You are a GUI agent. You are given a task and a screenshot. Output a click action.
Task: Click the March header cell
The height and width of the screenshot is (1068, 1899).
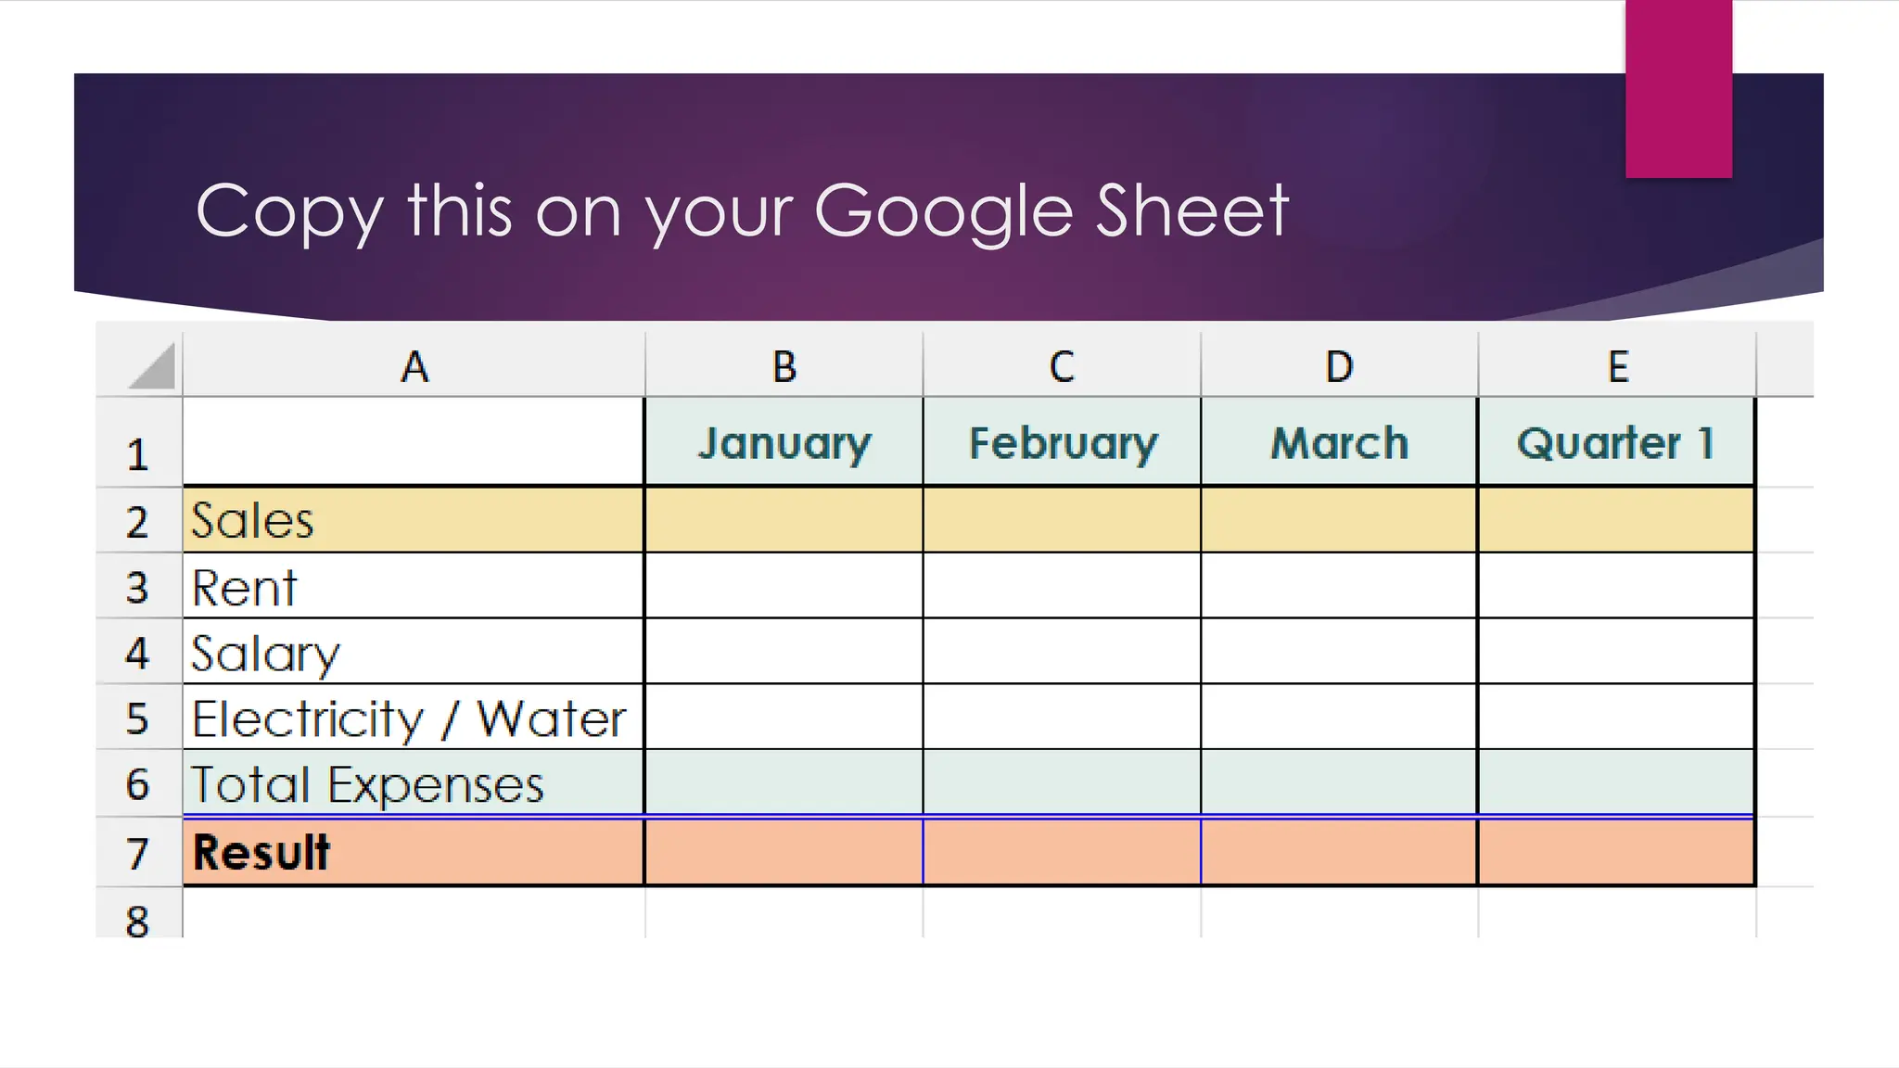1339,442
